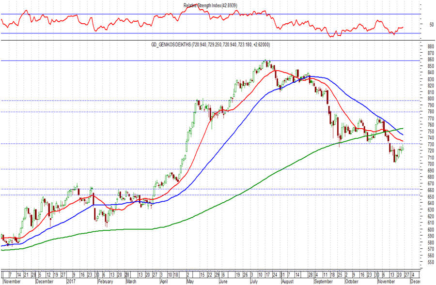Click the June month label
Image resolution: width=436 pixels, height=285 pixels.
pos(223,282)
